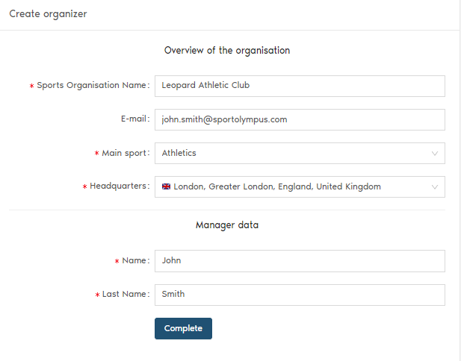Click the UK flag icon in Headquarters

tap(167, 187)
